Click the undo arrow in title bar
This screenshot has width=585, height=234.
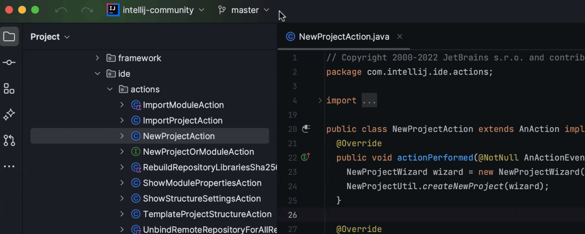pos(61,10)
